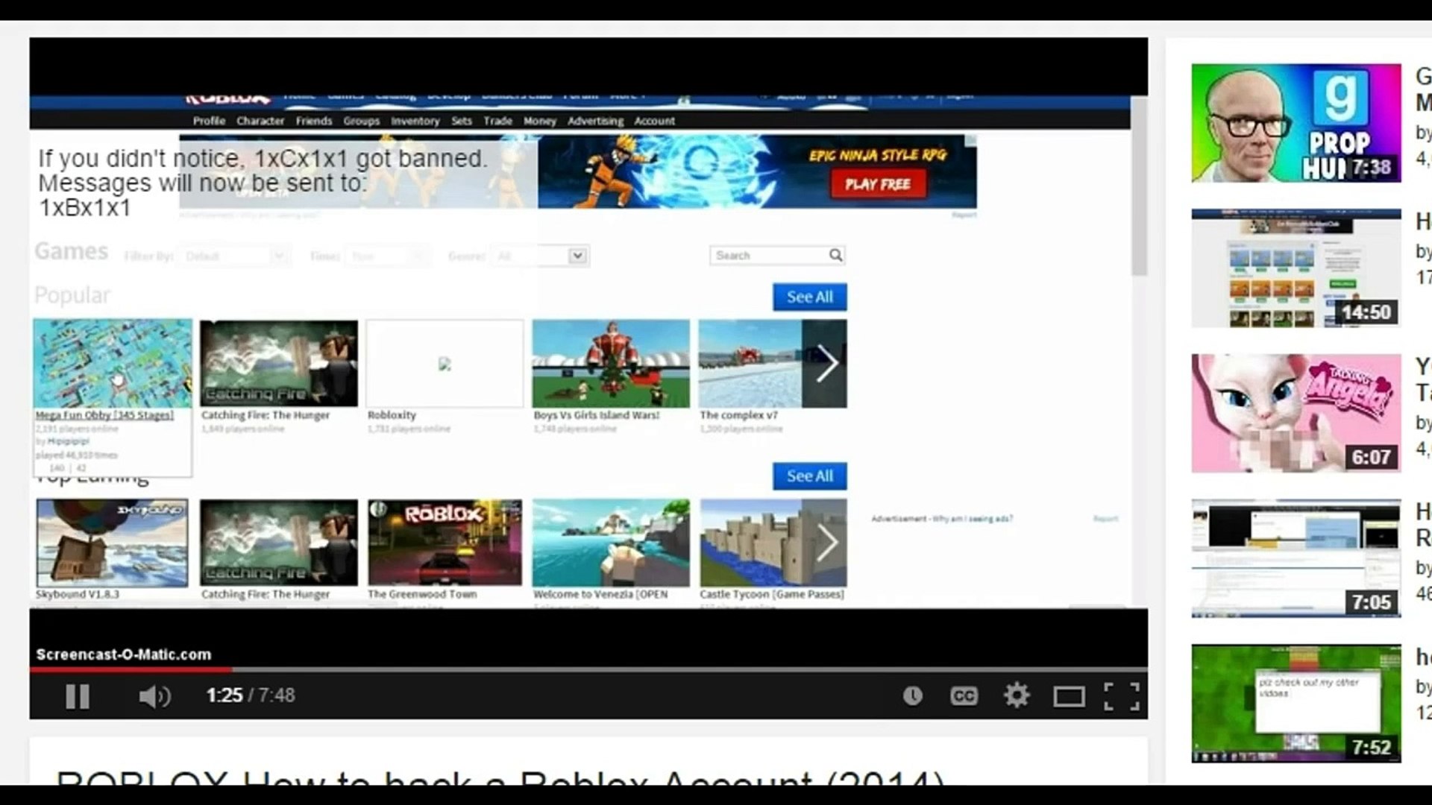Mute the video volume speaker icon

coord(154,696)
